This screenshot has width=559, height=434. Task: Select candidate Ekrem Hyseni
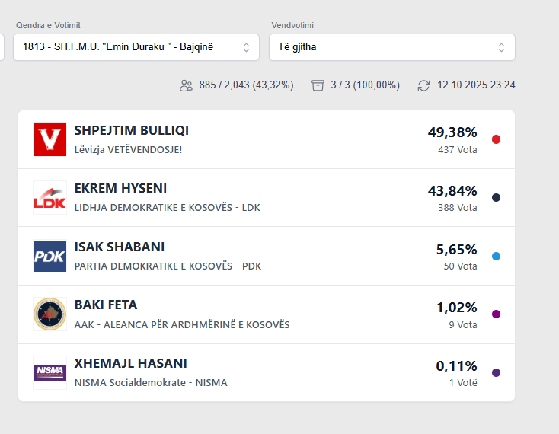coord(120,189)
